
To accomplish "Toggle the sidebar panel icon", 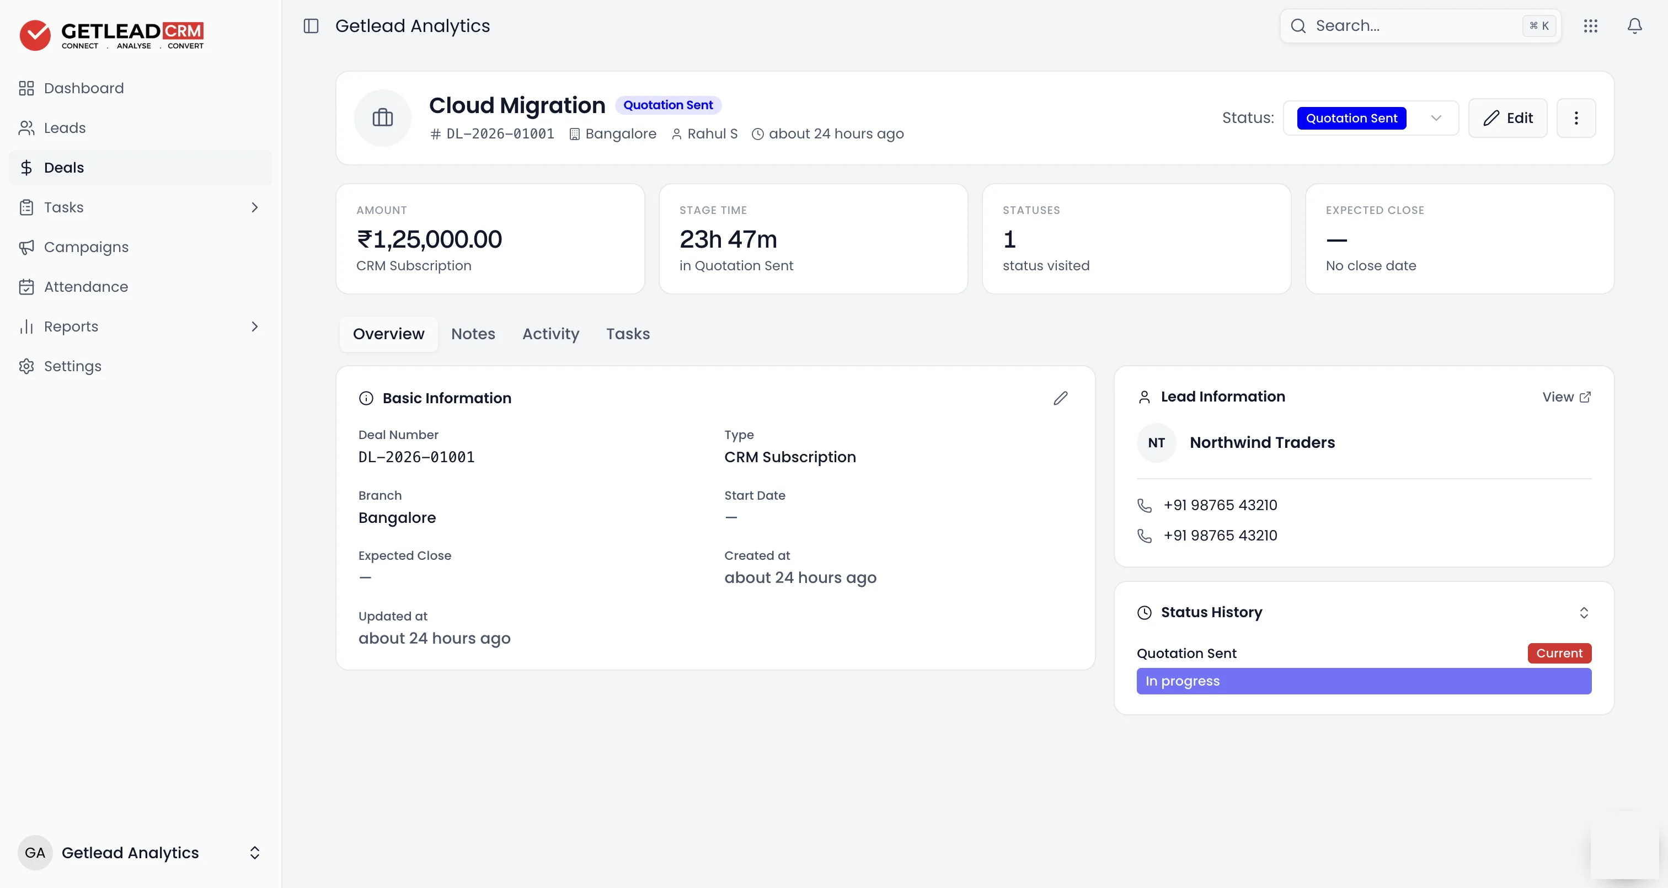I will click(x=311, y=26).
